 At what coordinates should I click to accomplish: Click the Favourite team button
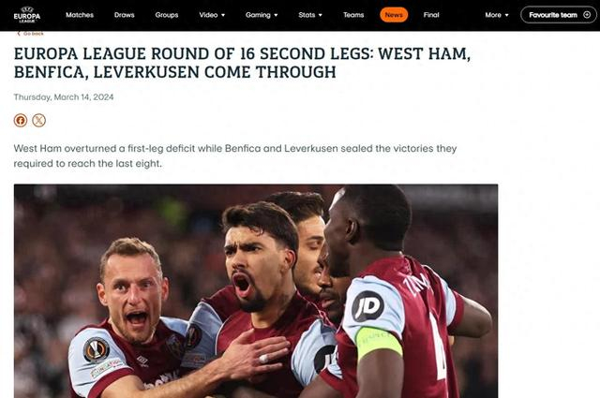tap(559, 15)
